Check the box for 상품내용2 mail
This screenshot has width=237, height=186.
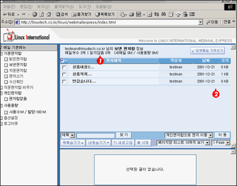[x=64, y=67]
